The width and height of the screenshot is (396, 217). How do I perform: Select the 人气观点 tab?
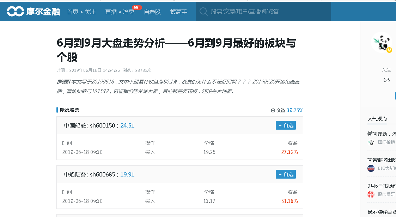point(377,119)
